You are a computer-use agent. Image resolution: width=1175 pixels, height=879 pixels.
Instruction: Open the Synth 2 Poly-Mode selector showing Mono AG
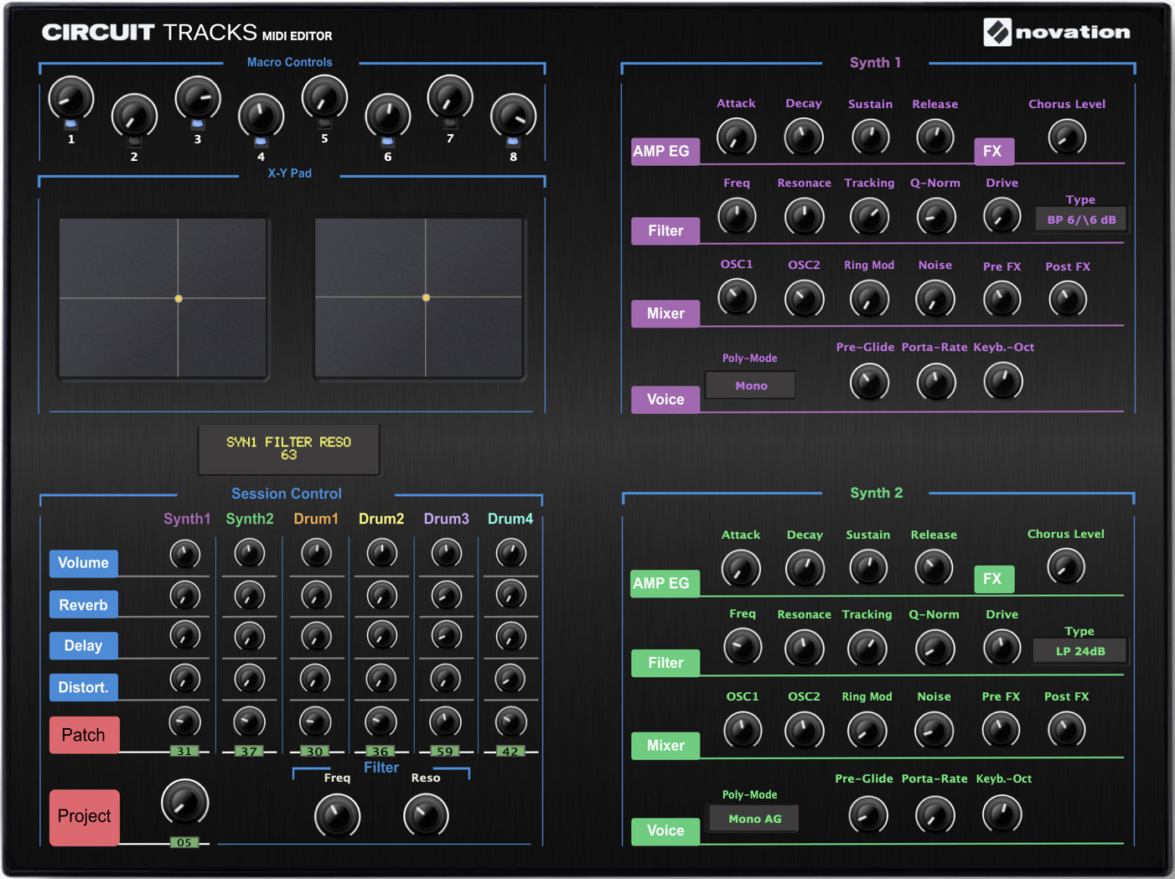click(753, 819)
